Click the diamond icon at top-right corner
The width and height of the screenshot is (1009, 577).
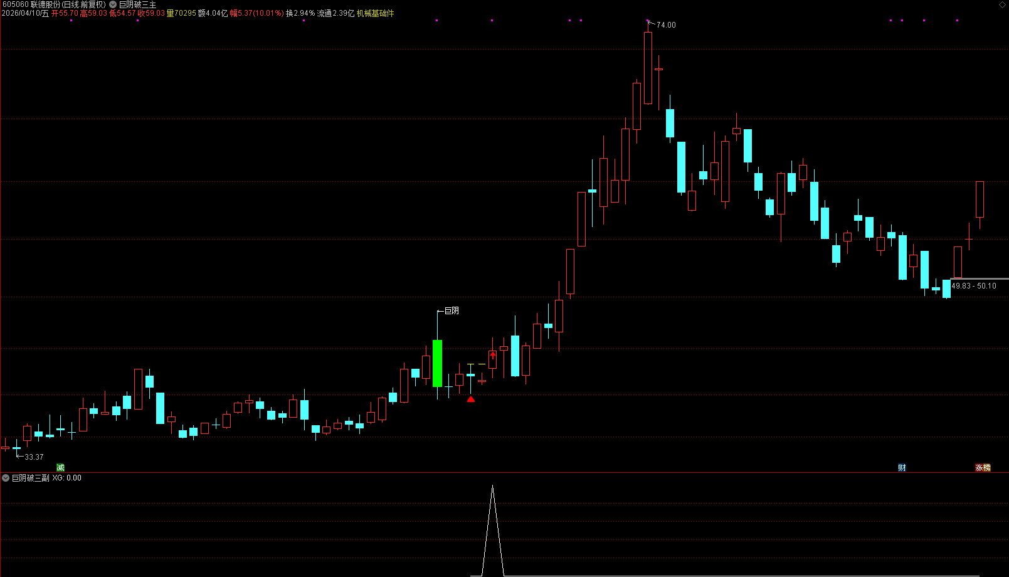[1002, 4]
